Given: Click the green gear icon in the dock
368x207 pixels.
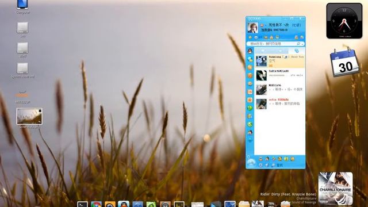Looking at the screenshot, I should coord(151,204).
